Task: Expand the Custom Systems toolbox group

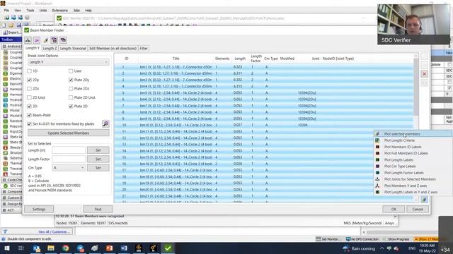Action: coord(4,198)
